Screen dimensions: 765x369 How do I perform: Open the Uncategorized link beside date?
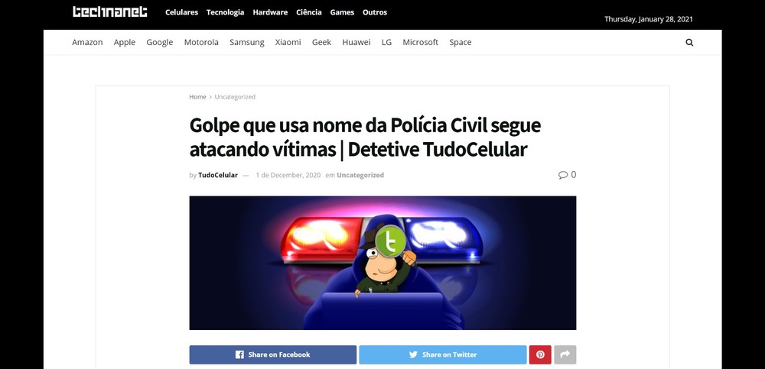pyautogui.click(x=360, y=175)
